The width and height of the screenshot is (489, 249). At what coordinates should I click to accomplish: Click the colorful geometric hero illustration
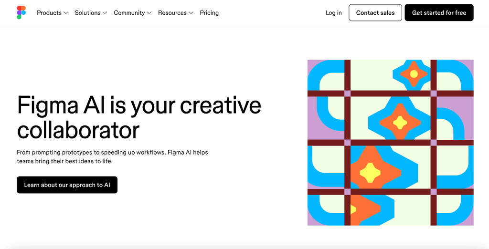coord(391,143)
